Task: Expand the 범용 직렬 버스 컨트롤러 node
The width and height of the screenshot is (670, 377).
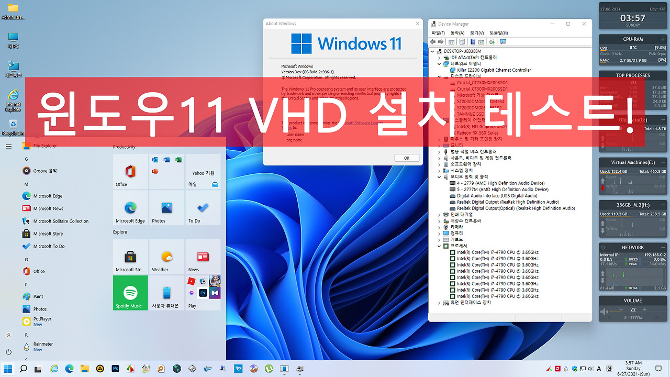Action: (x=440, y=152)
